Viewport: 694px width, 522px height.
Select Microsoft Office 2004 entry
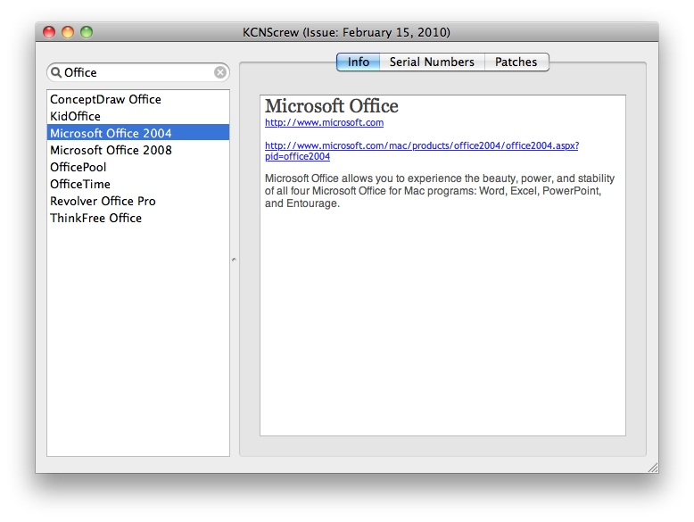click(138, 133)
